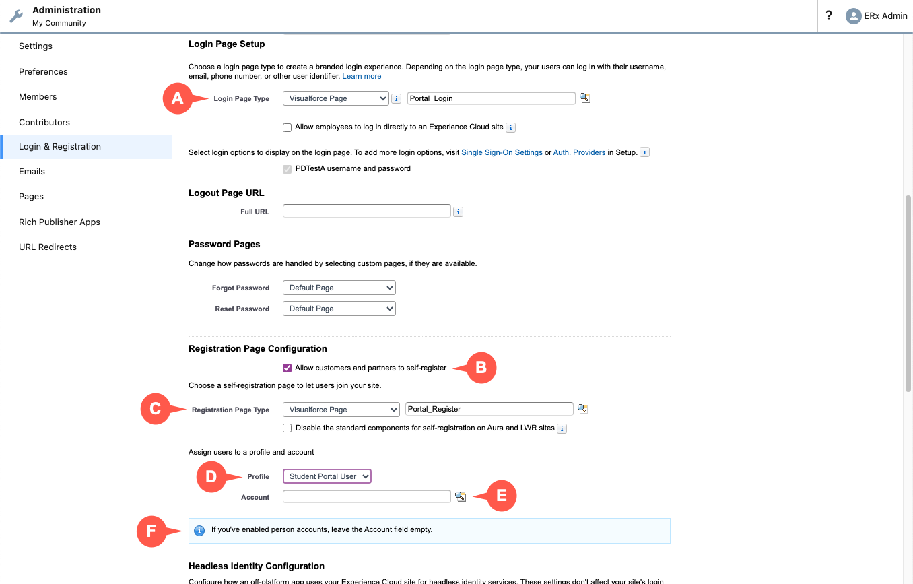Click the help question mark icon
Image resolution: width=913 pixels, height=584 pixels.
(x=829, y=15)
